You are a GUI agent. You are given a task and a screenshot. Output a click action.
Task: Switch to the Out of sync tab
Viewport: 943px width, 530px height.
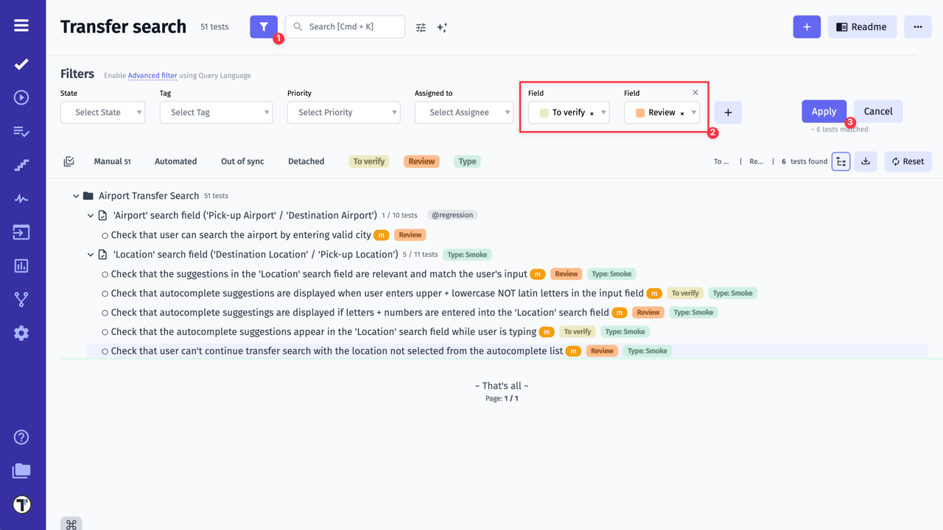pos(242,161)
